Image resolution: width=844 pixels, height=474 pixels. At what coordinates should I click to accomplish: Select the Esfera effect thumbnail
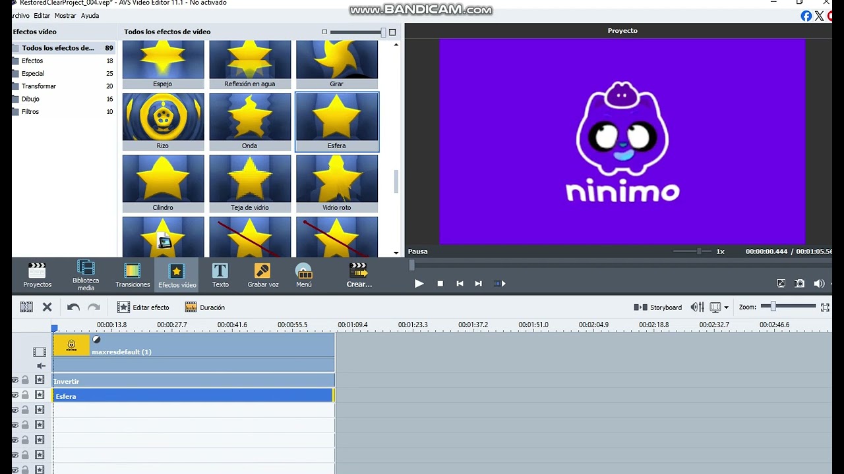[x=337, y=121]
